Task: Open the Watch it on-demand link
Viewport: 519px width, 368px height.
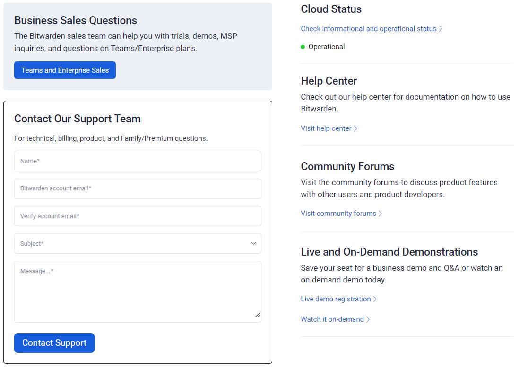Action: click(332, 319)
